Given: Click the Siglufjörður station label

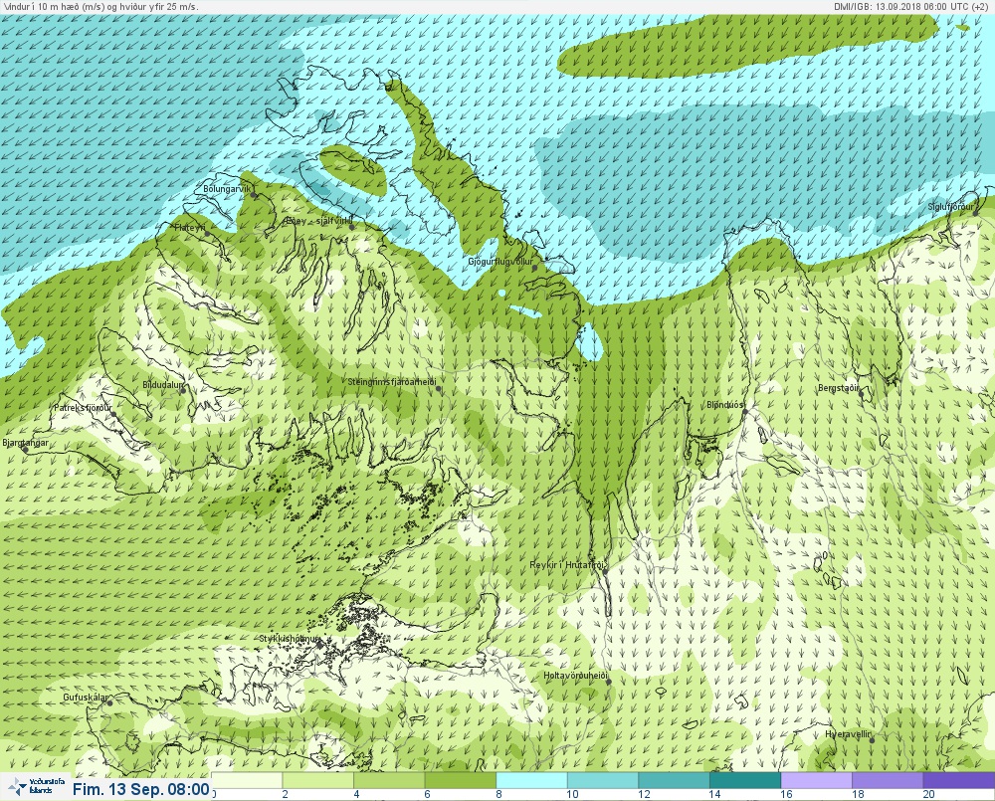Looking at the screenshot, I should click(x=950, y=207).
